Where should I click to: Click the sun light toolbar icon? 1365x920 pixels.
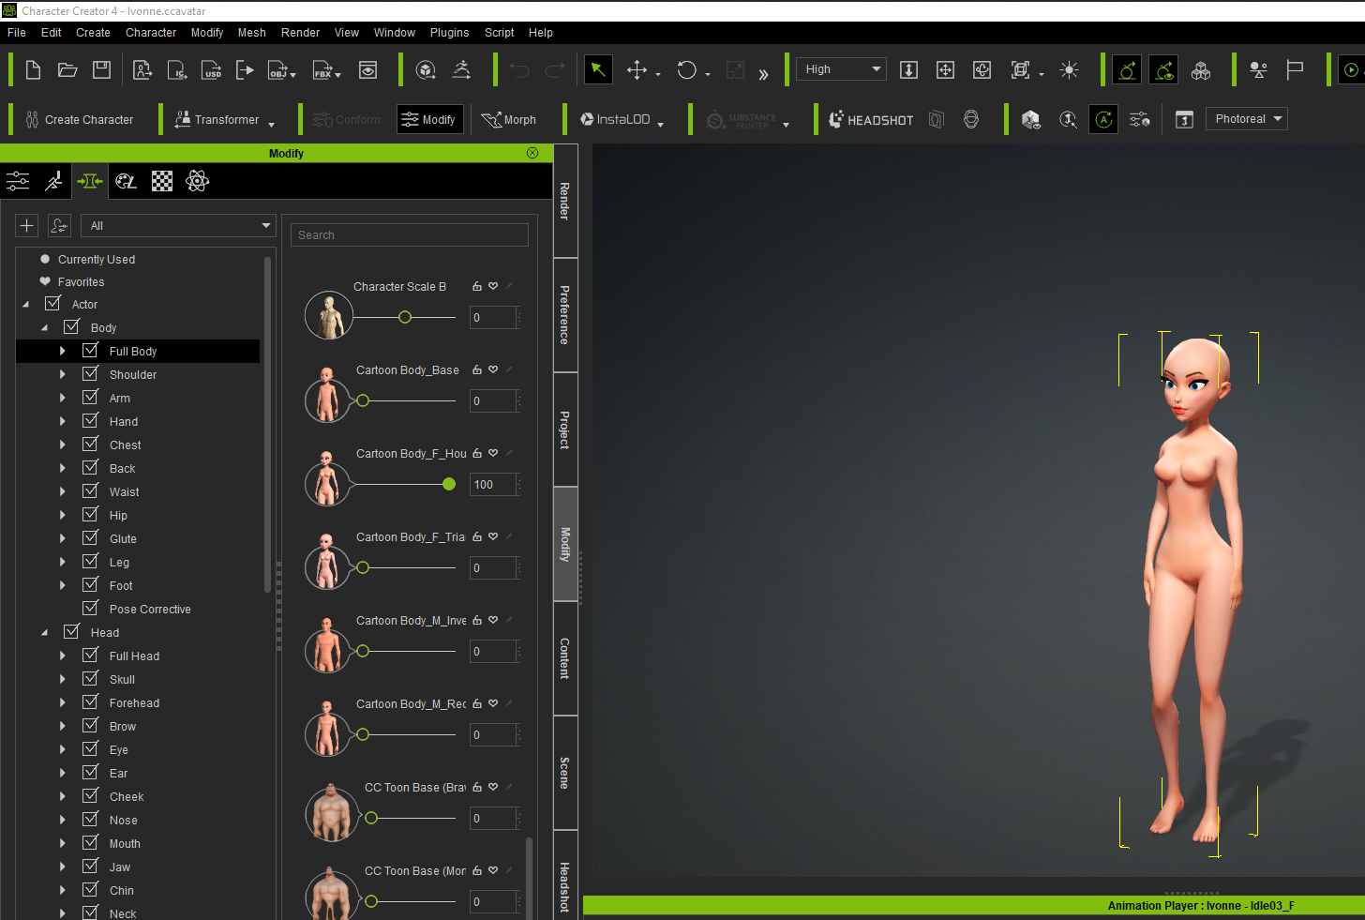[1069, 69]
